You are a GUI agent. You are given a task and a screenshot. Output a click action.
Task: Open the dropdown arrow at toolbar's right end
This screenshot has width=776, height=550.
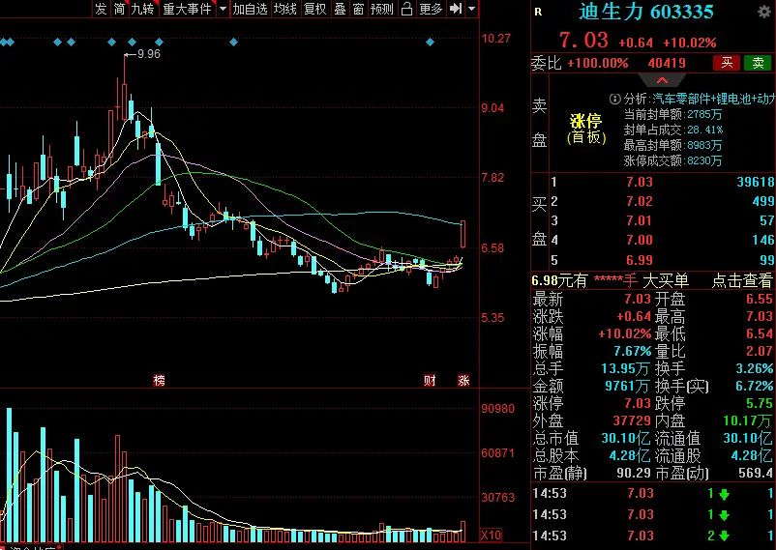471,9
